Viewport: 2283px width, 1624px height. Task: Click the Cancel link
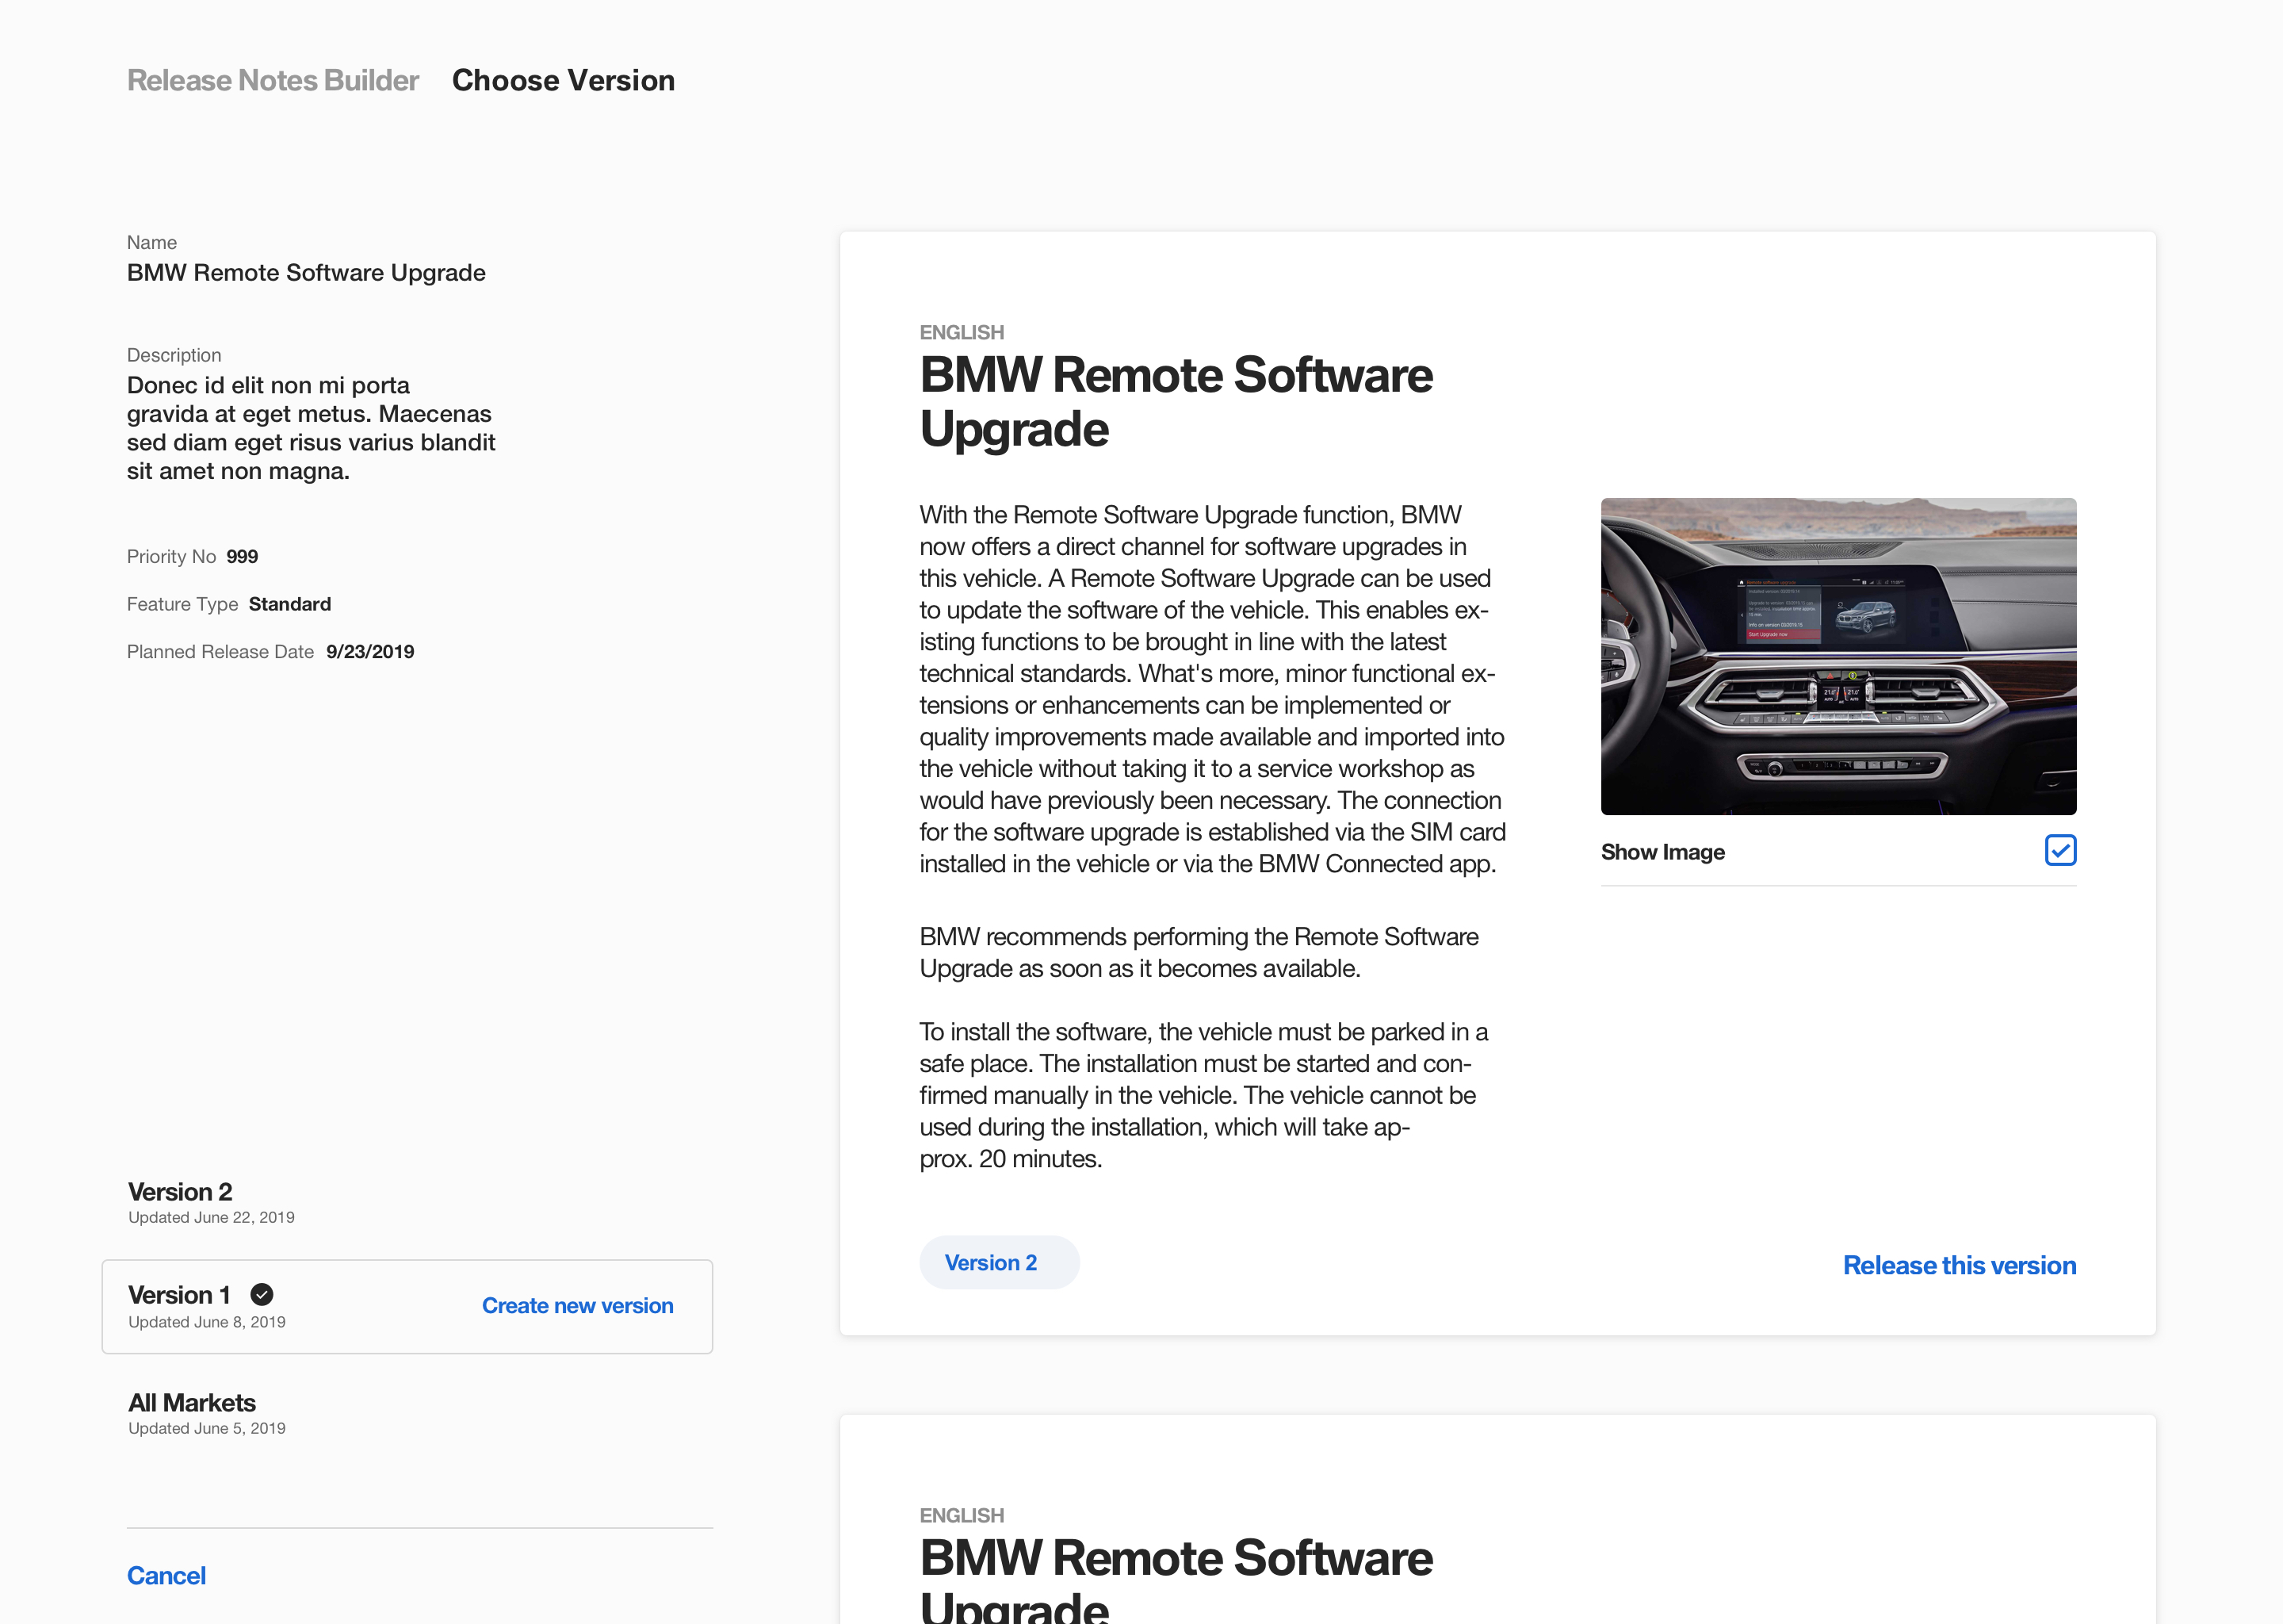click(x=166, y=1575)
